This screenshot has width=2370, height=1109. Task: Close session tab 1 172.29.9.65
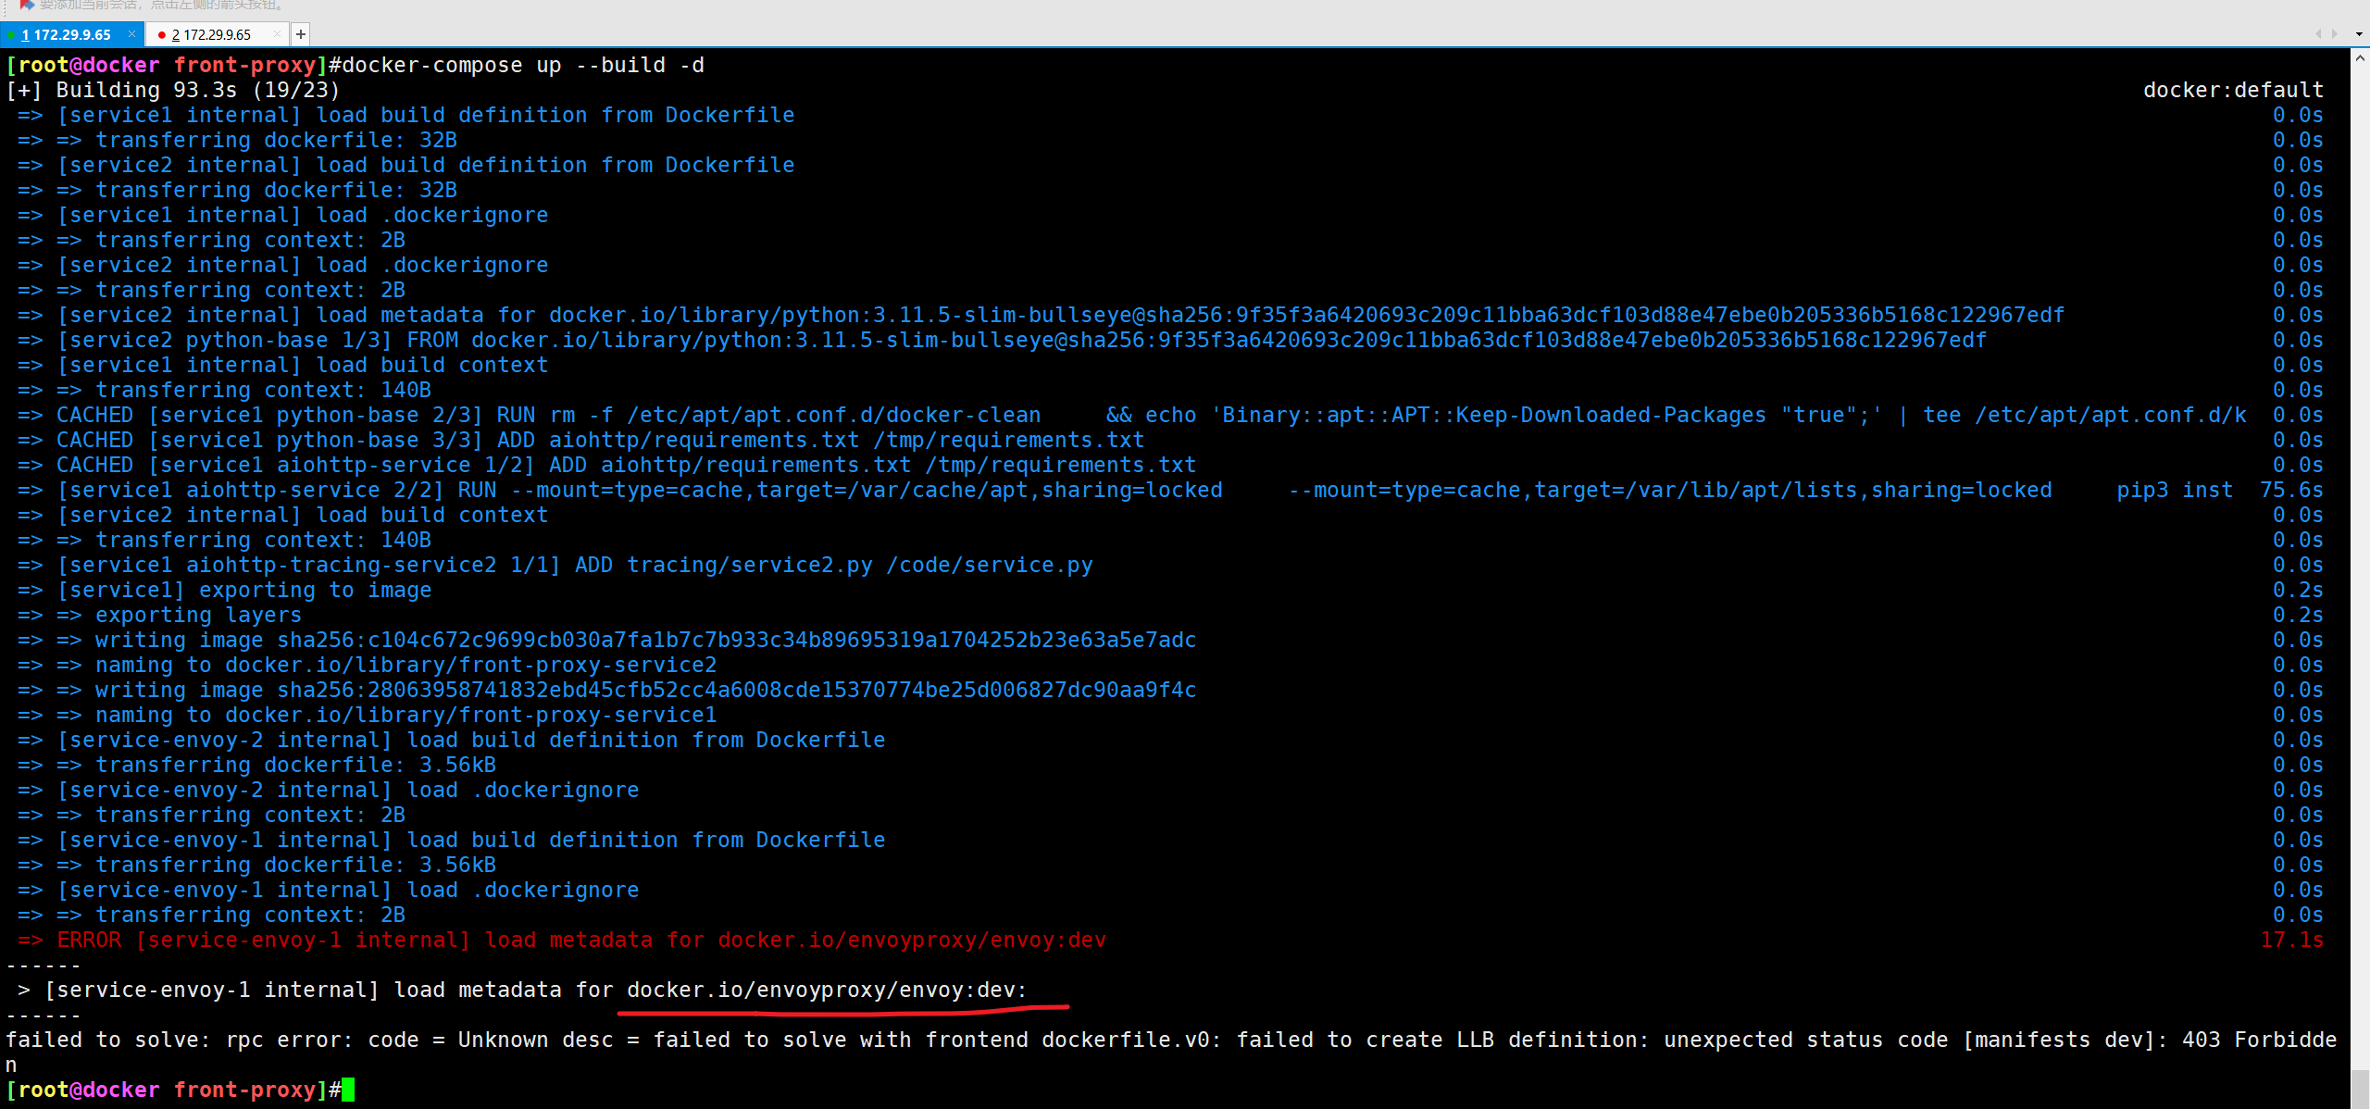pyautogui.click(x=131, y=34)
